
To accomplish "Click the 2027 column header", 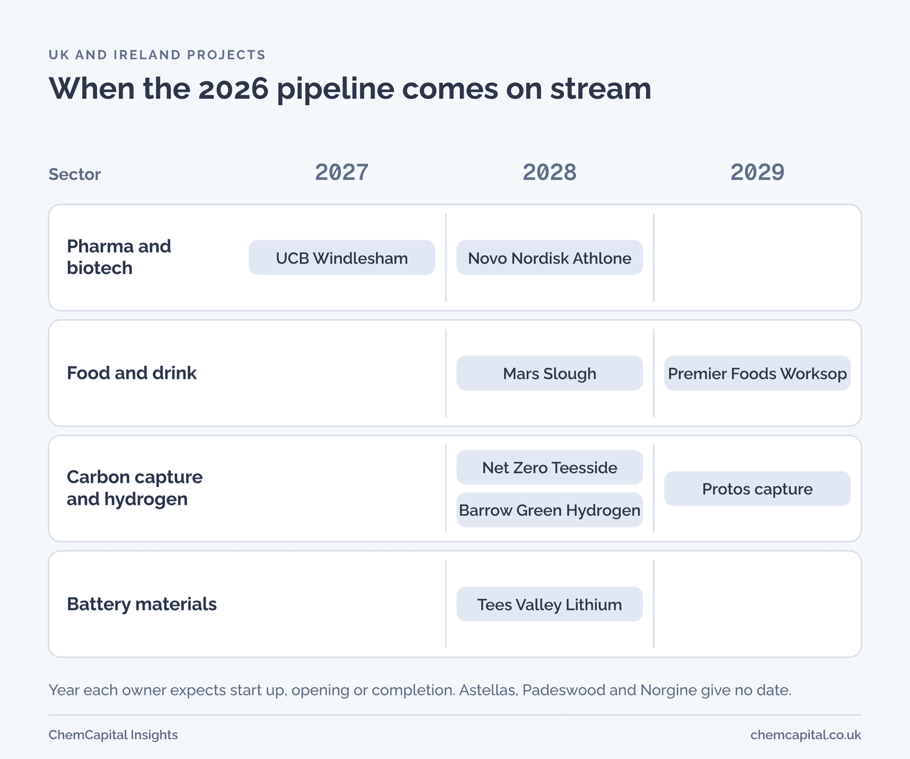I will click(342, 173).
